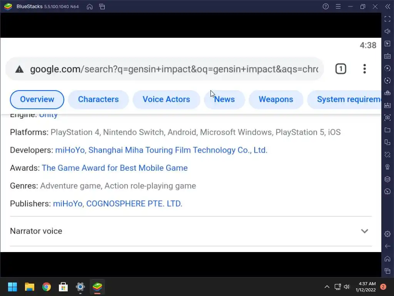Open BlueStacks settings gear in sidebar
The height and width of the screenshot is (296, 394).
(387, 234)
